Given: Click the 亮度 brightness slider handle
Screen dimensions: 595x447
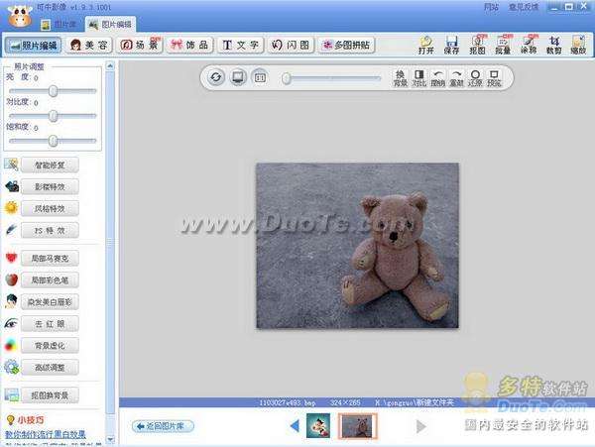Looking at the screenshot, I should click(53, 91).
